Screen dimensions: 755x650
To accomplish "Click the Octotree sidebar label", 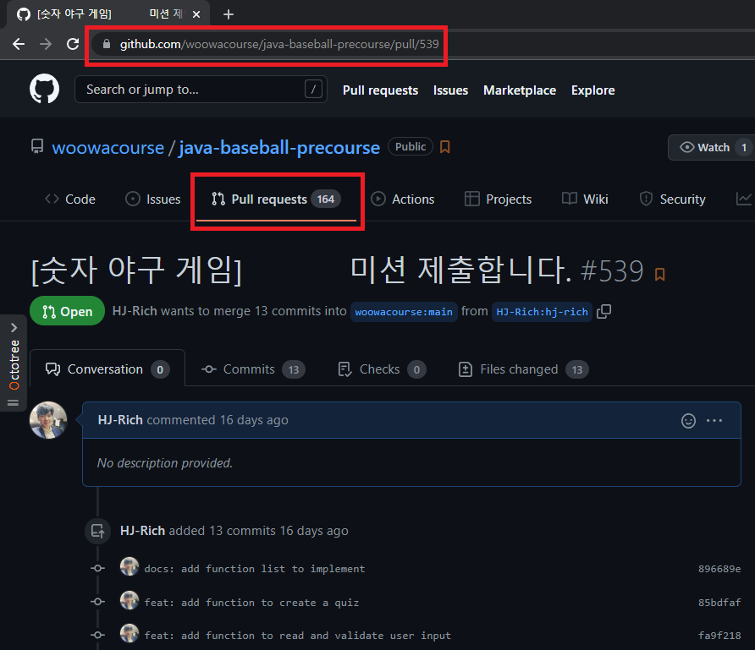I will (14, 364).
